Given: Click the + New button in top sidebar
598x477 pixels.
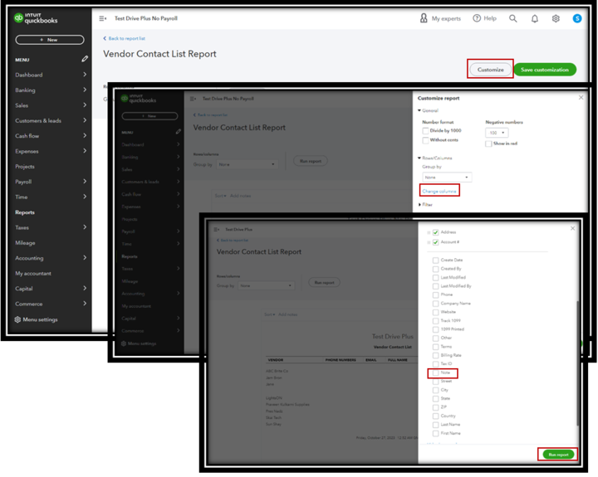Looking at the screenshot, I should (x=50, y=40).
